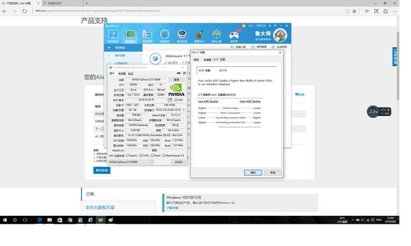Toggle UEFI checkbox in GPU-Z
411x246 pixels.
(176, 100)
